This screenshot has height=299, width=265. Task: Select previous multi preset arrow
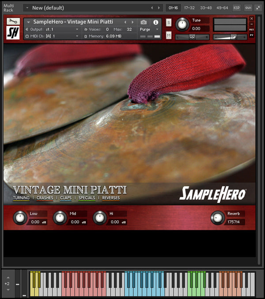pyautogui.click(x=152, y=8)
